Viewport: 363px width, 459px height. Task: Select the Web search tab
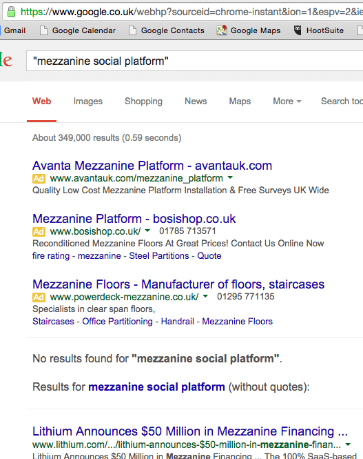(41, 101)
